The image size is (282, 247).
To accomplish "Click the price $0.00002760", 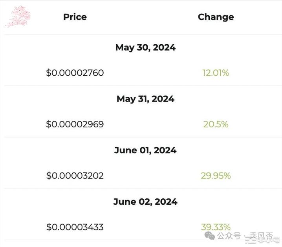I will 75,73.
